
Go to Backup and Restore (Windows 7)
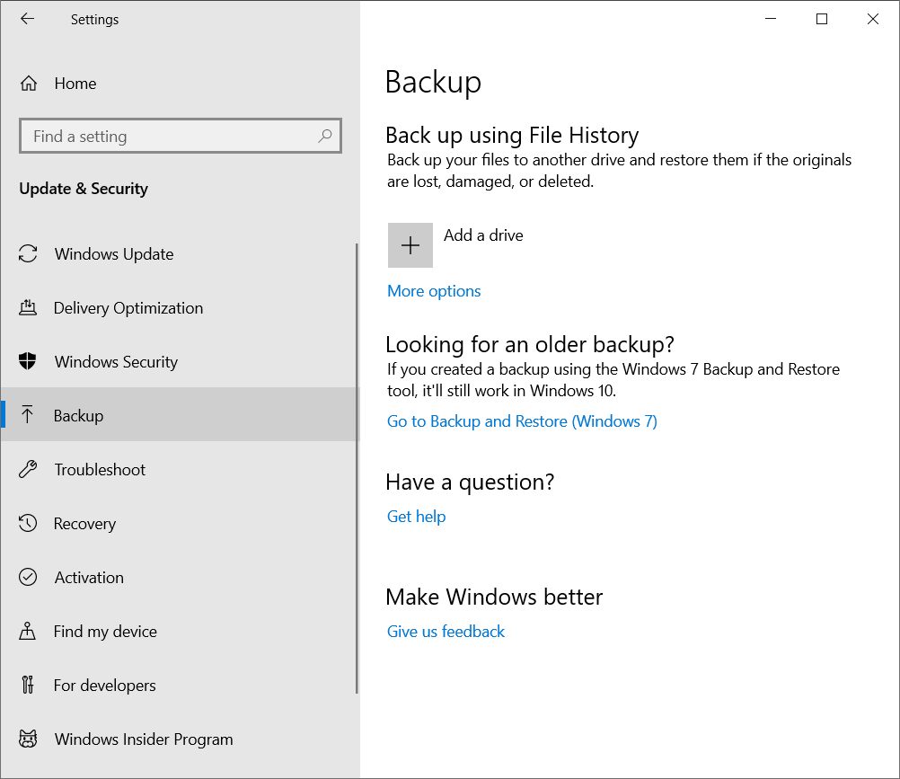pyautogui.click(x=522, y=421)
